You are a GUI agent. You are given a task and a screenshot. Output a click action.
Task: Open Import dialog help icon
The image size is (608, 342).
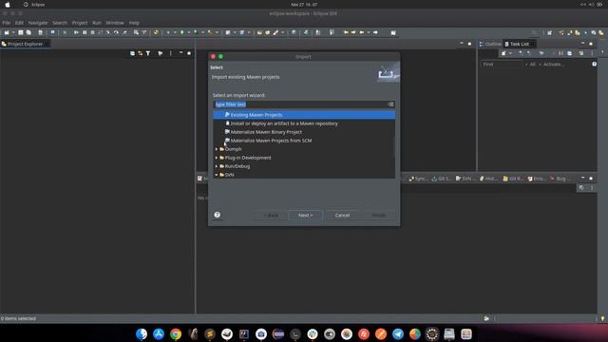(218, 215)
